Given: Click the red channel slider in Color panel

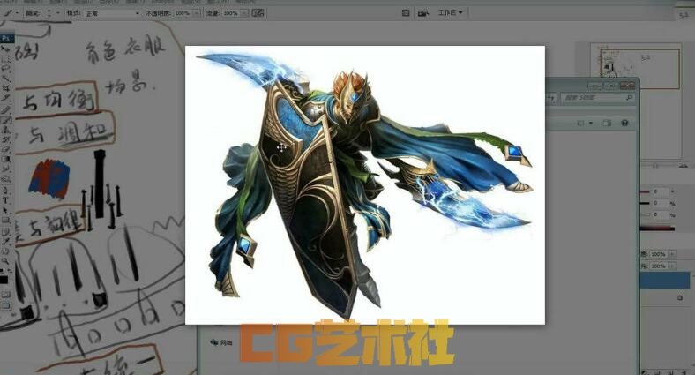Looking at the screenshot, I should pos(646,192).
